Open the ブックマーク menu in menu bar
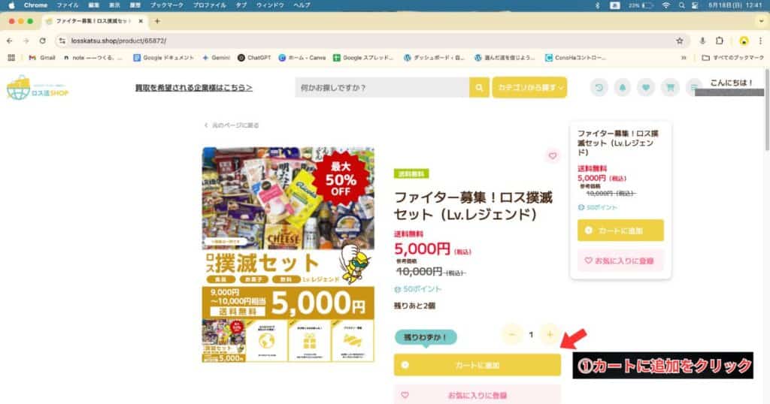 [167, 5]
